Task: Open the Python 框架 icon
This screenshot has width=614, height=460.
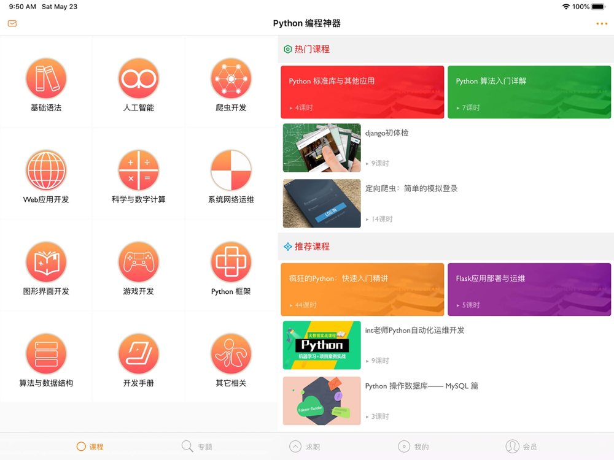Action: point(231,262)
